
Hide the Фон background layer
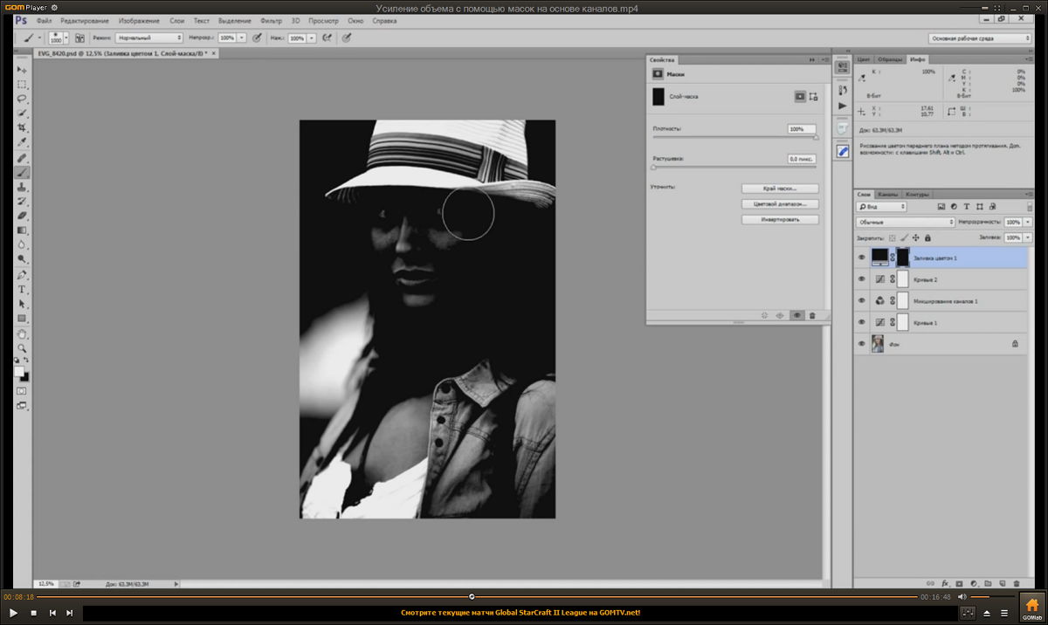(862, 345)
